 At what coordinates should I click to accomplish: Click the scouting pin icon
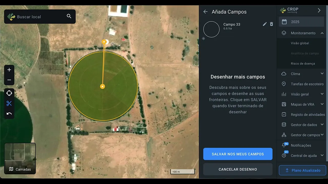tap(284, 84)
